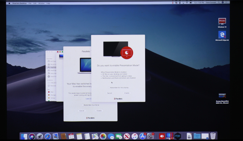Select Documents in Finder sidebar
Screen dimensions: 243x141
pos(52,73)
